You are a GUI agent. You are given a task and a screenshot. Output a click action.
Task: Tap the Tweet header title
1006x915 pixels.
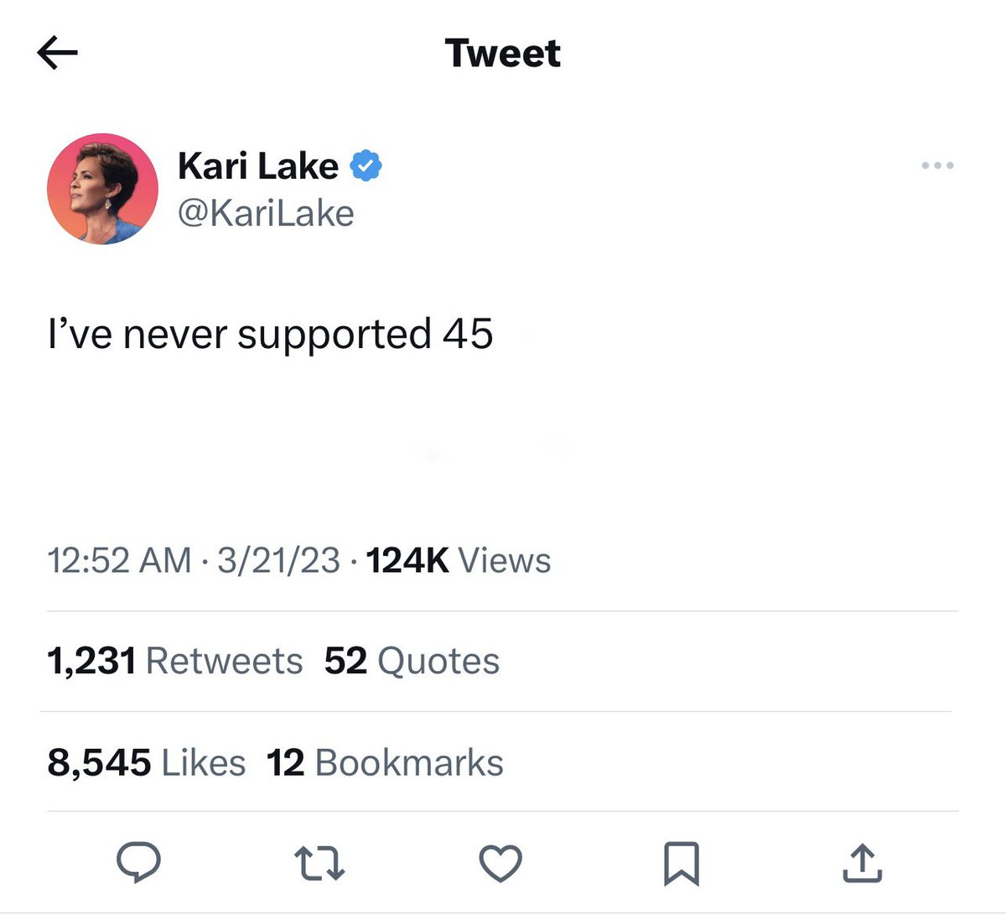[x=503, y=54]
